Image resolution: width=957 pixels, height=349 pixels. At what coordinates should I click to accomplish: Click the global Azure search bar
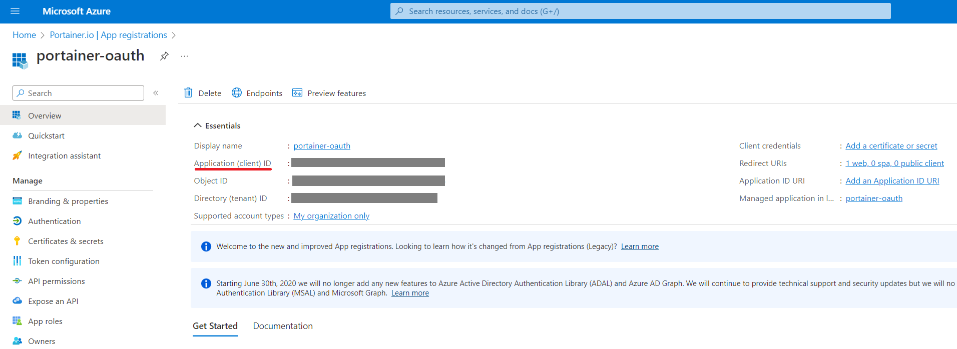[640, 11]
